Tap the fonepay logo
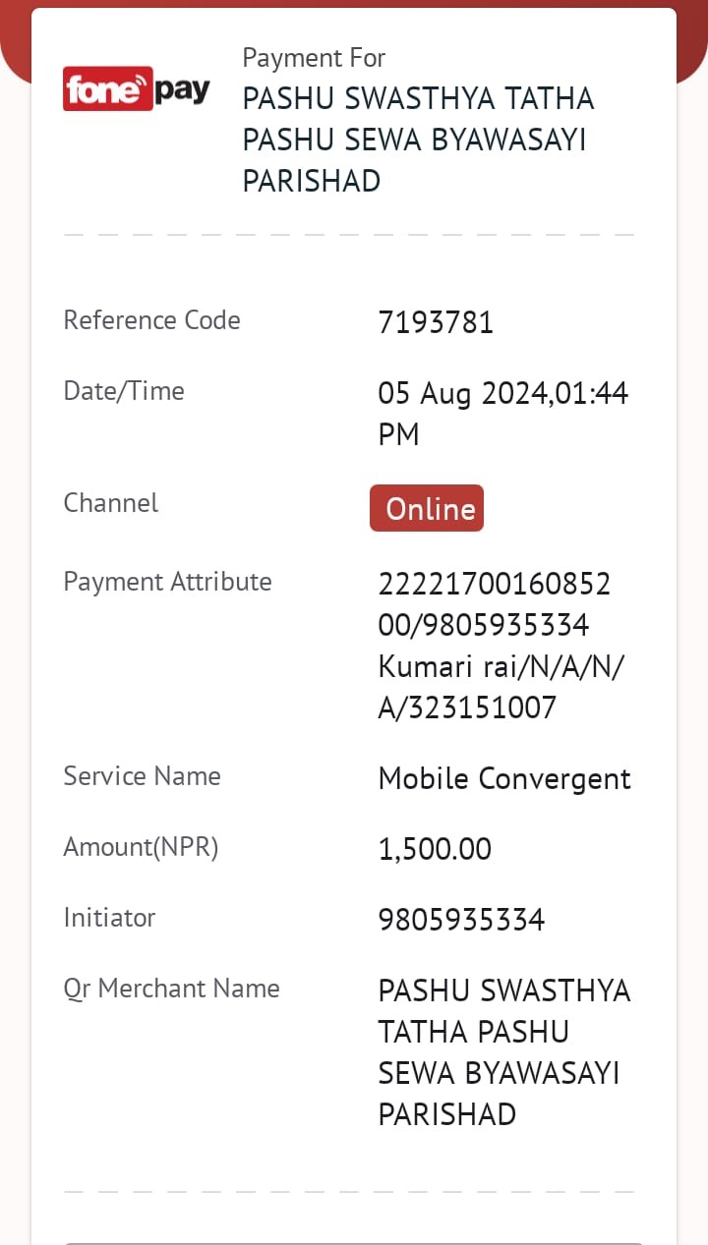 tap(137, 89)
